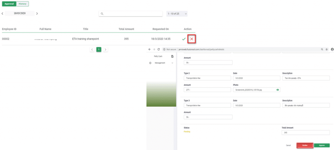The width and height of the screenshot is (334, 150).
Task: Preview photo with the green eye icon
Action: point(278,90)
